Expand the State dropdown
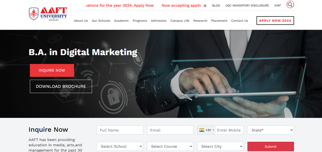The image size is (322, 152). click(271, 130)
